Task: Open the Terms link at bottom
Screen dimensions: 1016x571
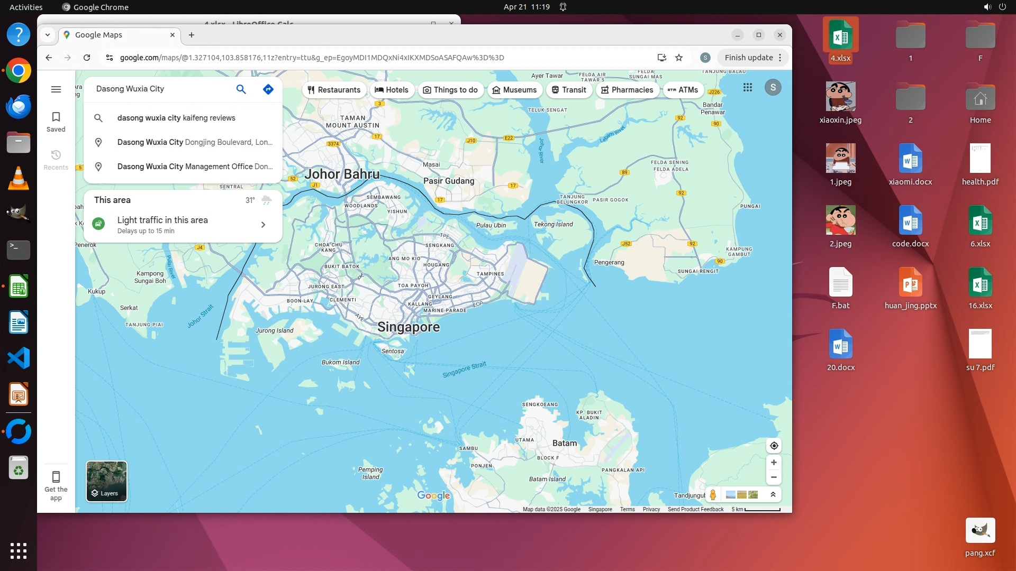Action: pyautogui.click(x=627, y=510)
